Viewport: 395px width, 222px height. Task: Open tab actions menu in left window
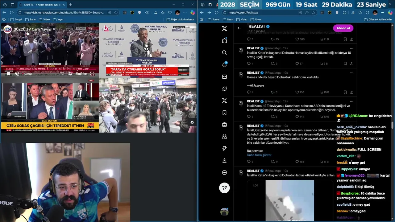(x=12, y=5)
